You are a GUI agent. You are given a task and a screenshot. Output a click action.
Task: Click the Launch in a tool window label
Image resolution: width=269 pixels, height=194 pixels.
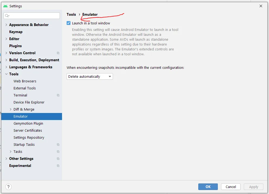[x=91, y=23]
